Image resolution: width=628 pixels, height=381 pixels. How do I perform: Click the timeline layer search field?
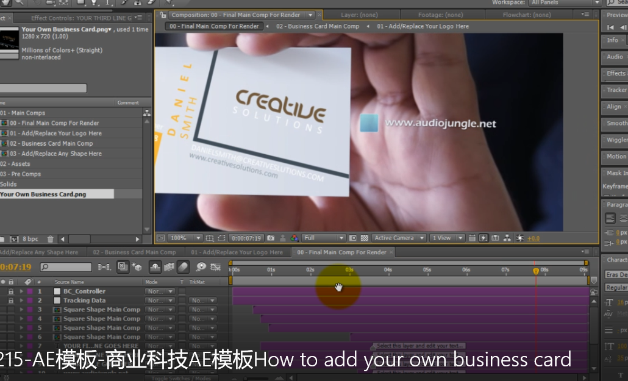(66, 267)
